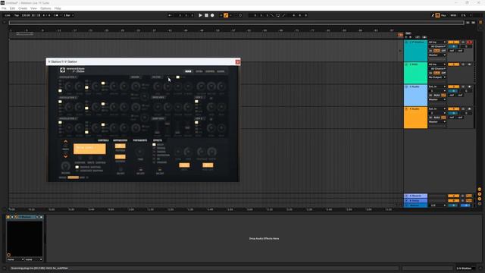The width and height of the screenshot is (485, 273).
Task: Save the device preset icon
Action: (x=41, y=217)
